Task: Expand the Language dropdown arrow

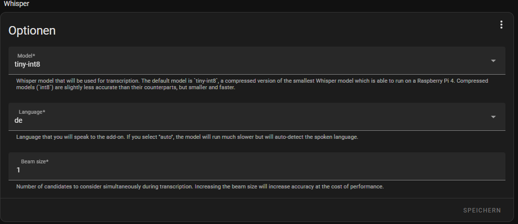Action: pos(493,117)
